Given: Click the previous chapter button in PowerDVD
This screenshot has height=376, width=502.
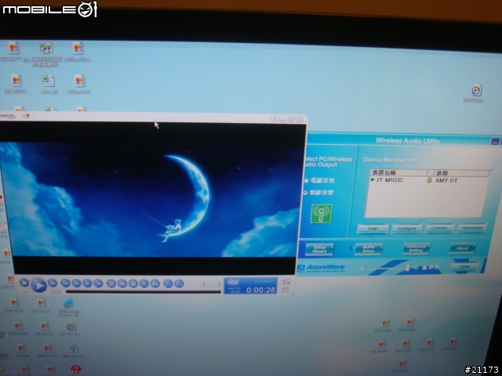Looking at the screenshot, I should (x=65, y=284).
